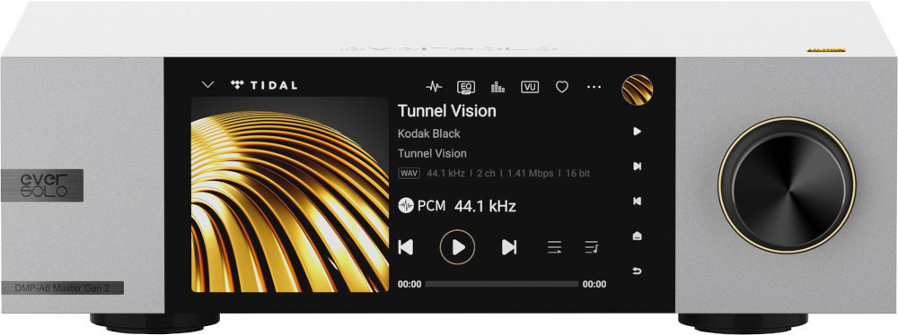Image resolution: width=898 pixels, height=335 pixels.
Task: Click the playback progress bar
Action: point(502,284)
